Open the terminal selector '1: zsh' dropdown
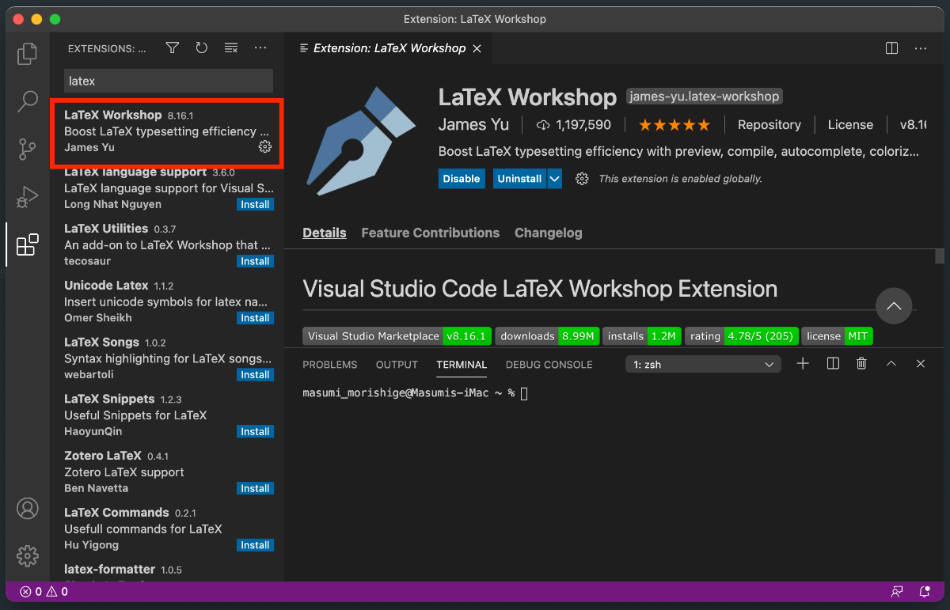The height and width of the screenshot is (610, 950). pos(703,365)
